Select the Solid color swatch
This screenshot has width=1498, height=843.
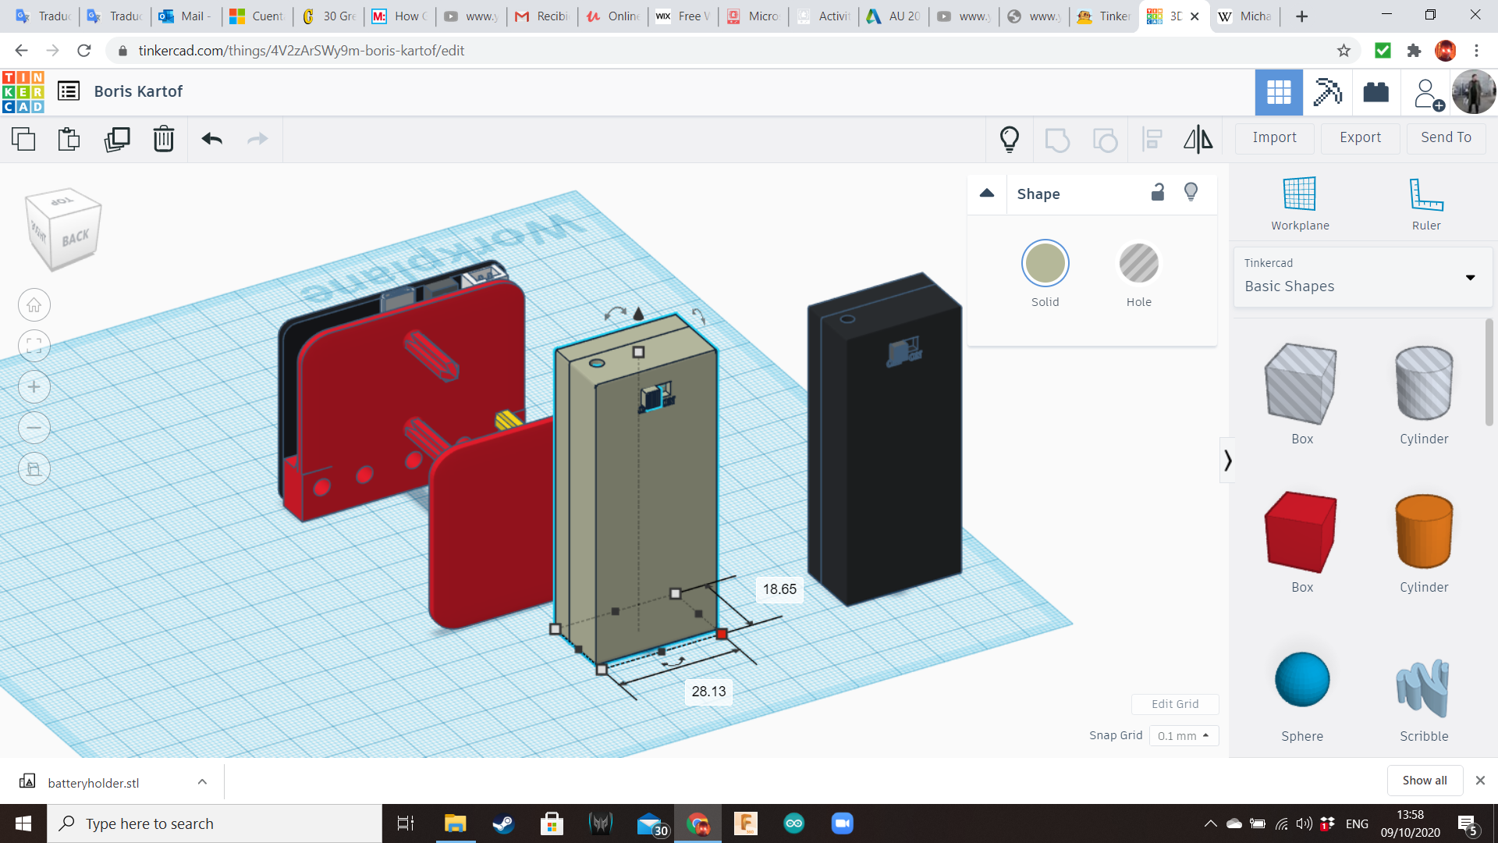click(x=1045, y=264)
